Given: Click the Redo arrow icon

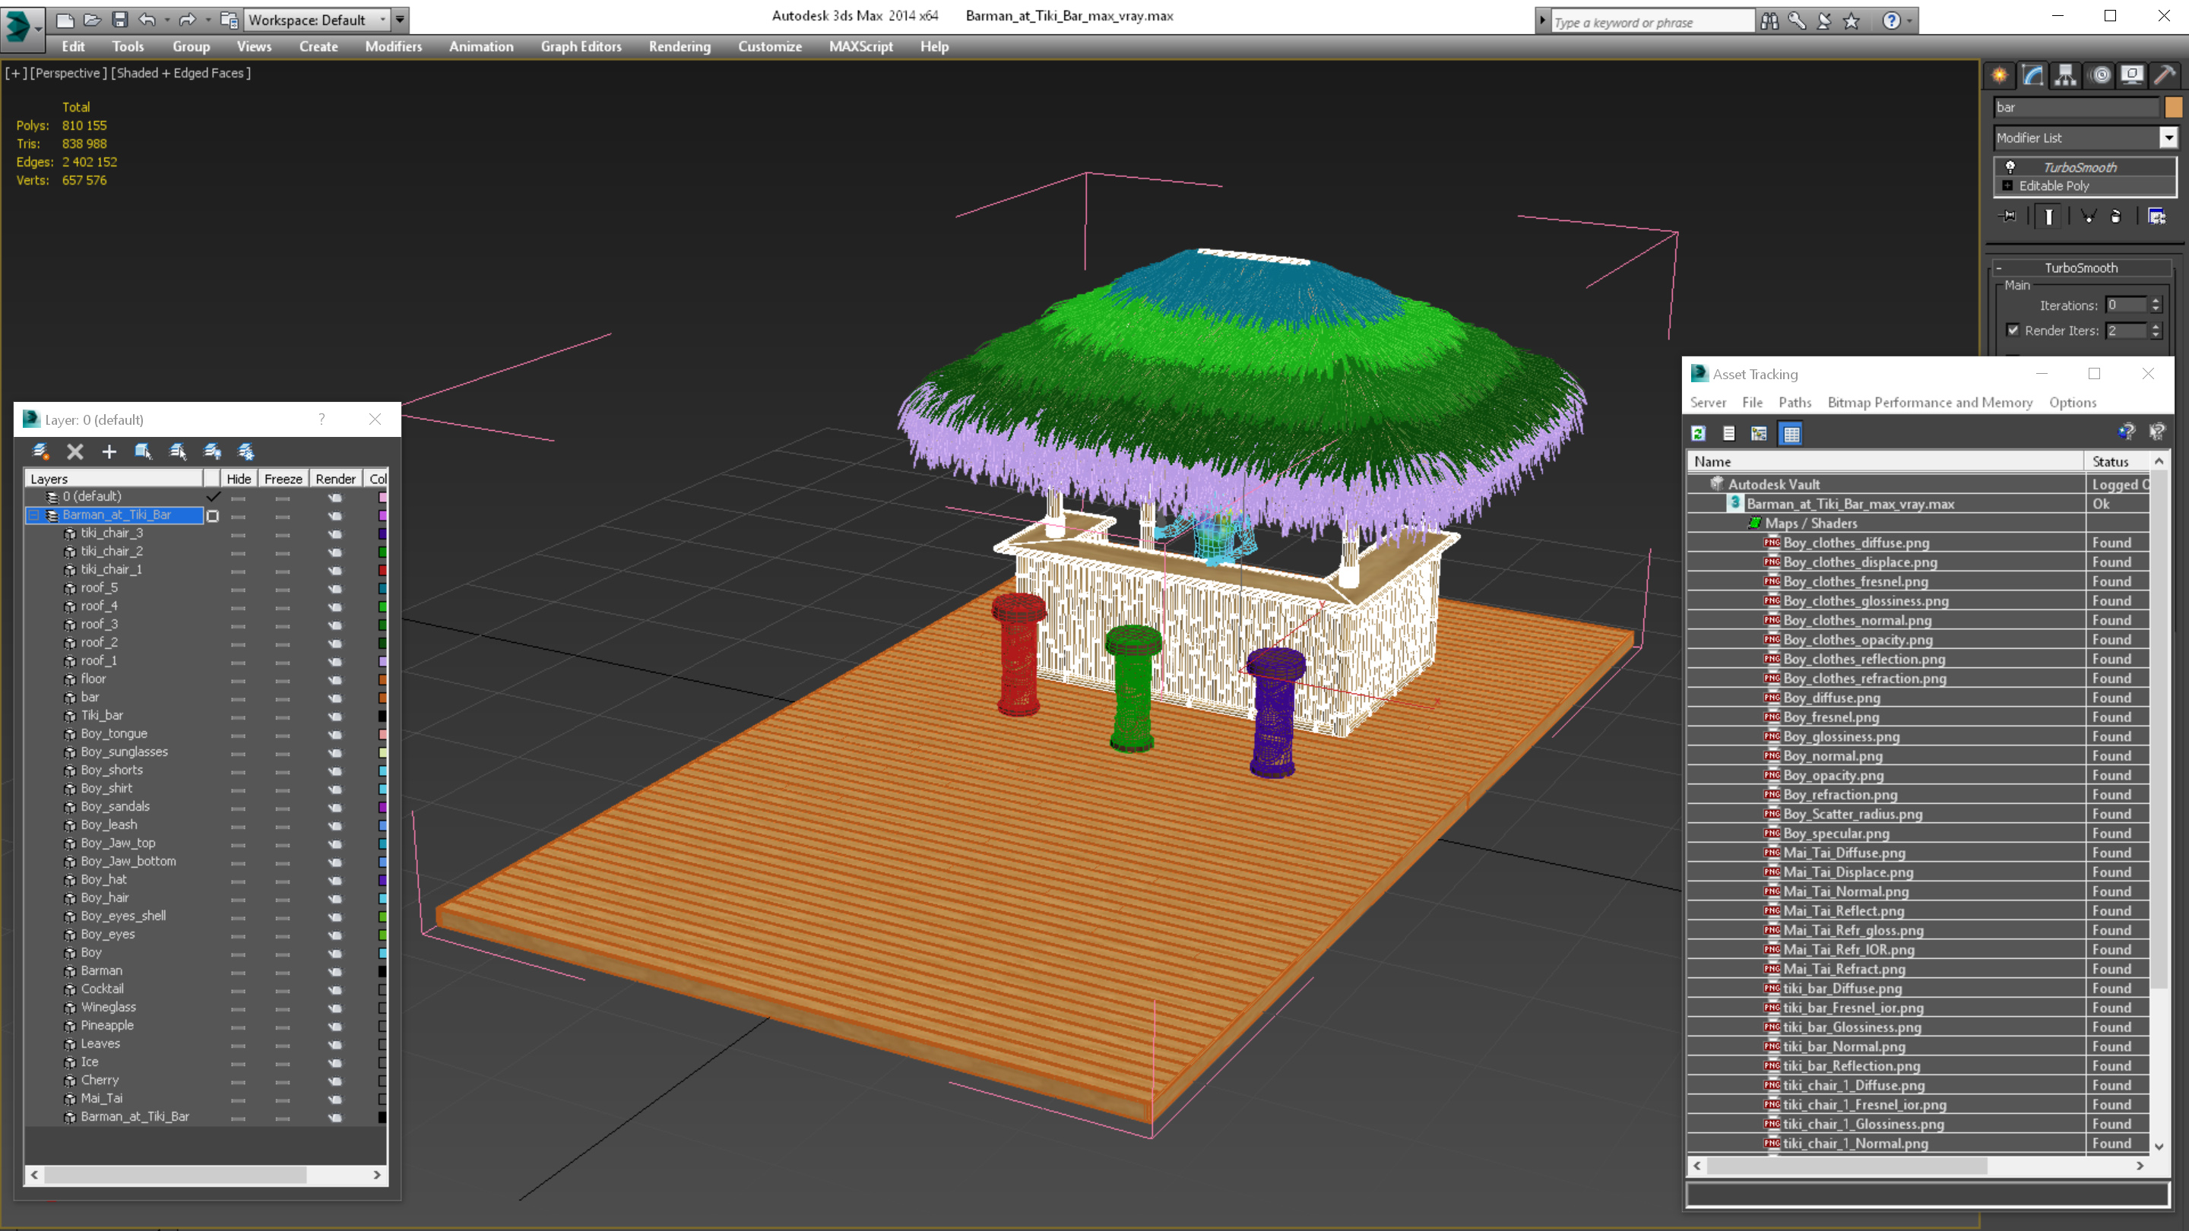Looking at the screenshot, I should (x=187, y=20).
